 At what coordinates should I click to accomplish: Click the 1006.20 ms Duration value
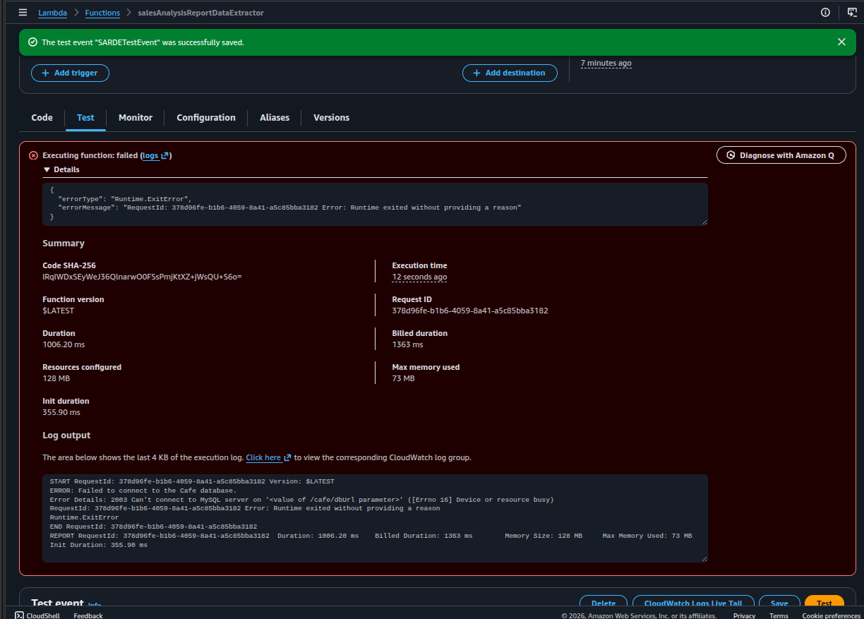pyautogui.click(x=64, y=344)
